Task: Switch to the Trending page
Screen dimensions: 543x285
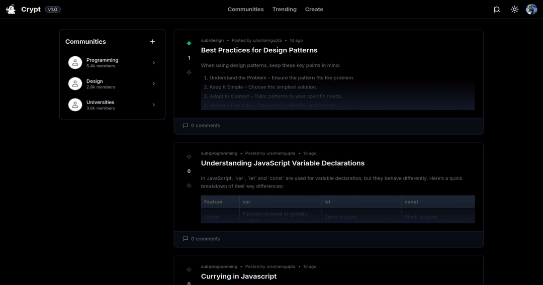Action: (284, 9)
